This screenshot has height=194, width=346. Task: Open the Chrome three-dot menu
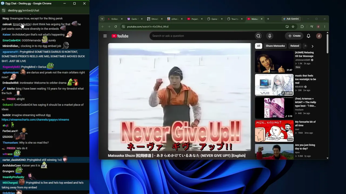(x=325, y=27)
